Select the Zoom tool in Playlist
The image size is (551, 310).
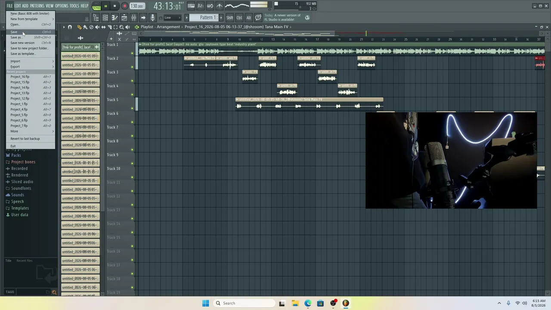click(x=121, y=27)
